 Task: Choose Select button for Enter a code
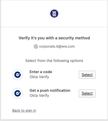pos(87,75)
